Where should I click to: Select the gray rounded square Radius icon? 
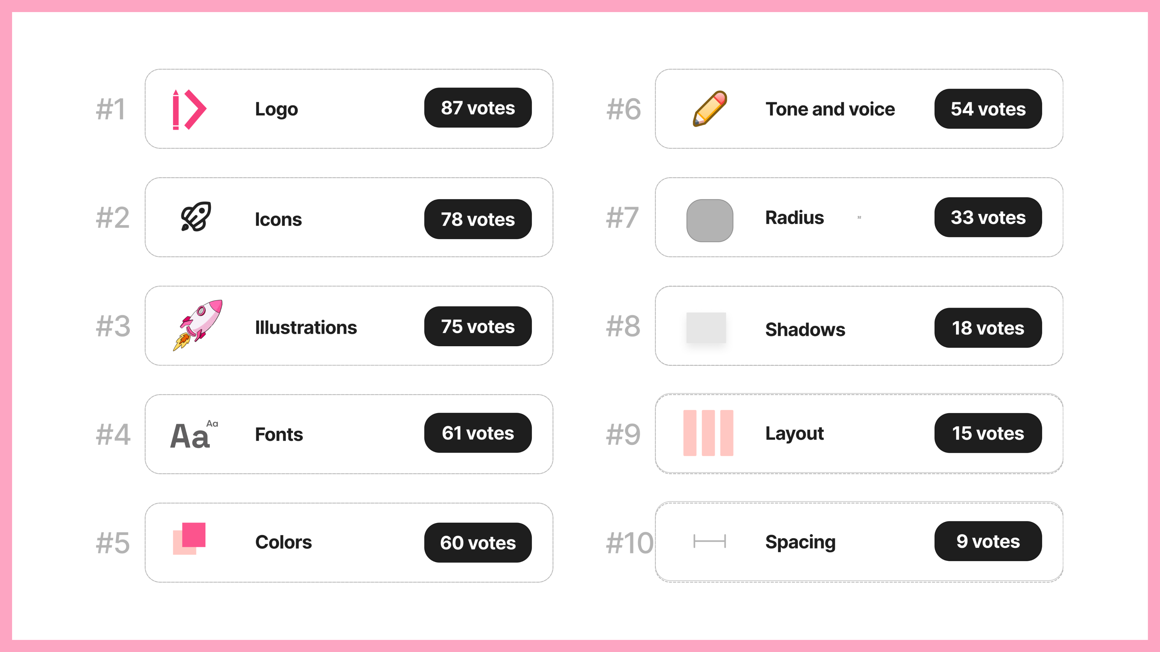point(710,220)
